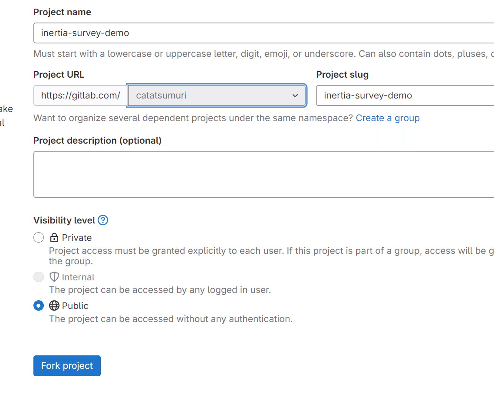This screenshot has width=494, height=404.
Task: Click the shield icon next to Internal
Action: (x=54, y=277)
